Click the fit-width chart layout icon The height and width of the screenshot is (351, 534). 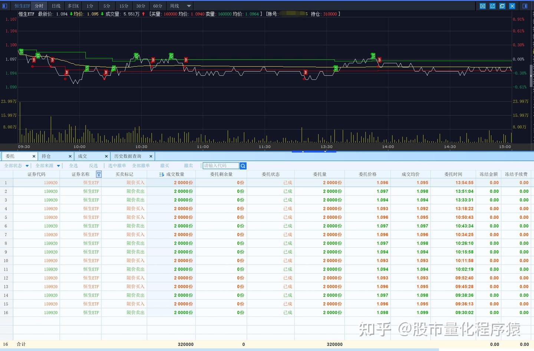click(x=482, y=6)
